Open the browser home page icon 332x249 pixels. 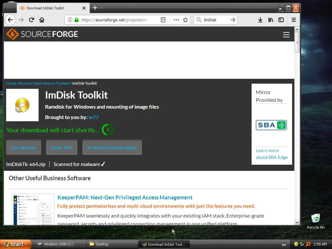(42, 20)
